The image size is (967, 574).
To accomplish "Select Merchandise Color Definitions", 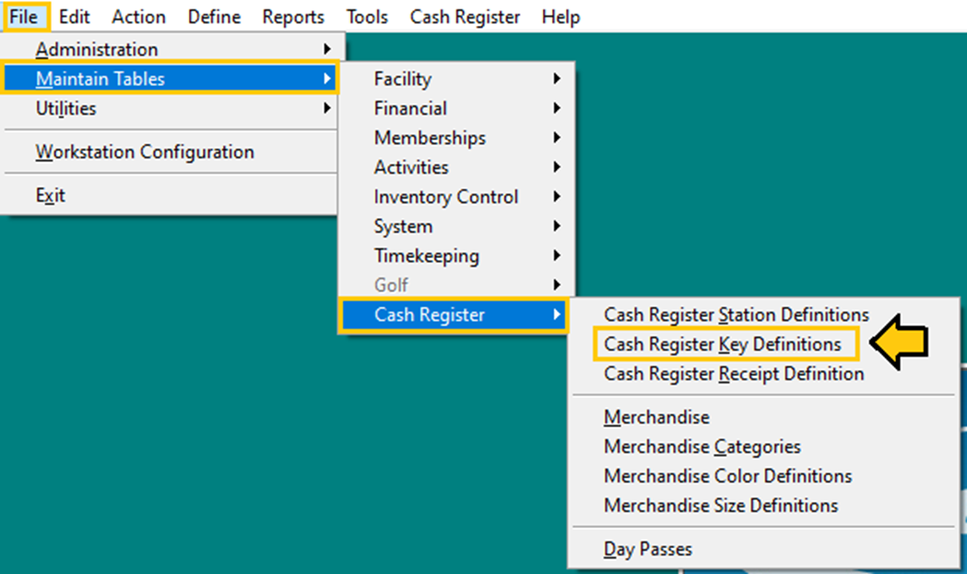I will coord(727,476).
